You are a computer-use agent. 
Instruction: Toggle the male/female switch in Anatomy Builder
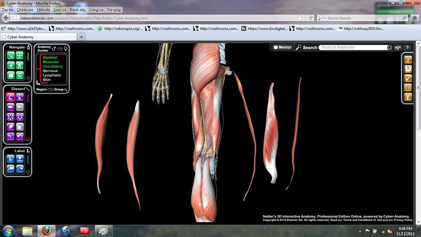(x=60, y=49)
